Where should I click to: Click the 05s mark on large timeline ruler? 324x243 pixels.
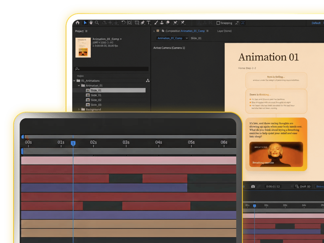coord(191,142)
